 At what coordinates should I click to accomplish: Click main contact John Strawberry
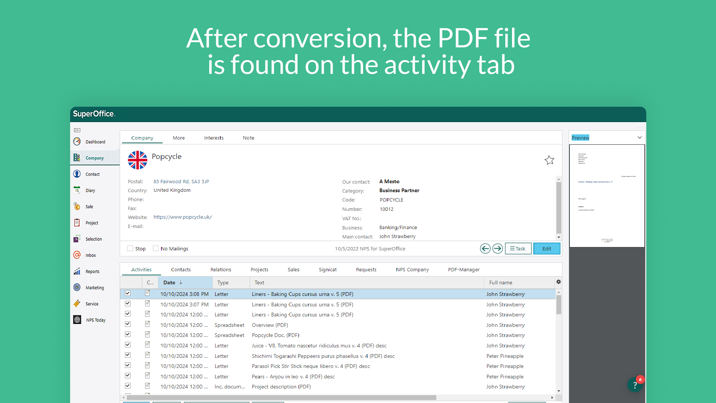point(397,237)
